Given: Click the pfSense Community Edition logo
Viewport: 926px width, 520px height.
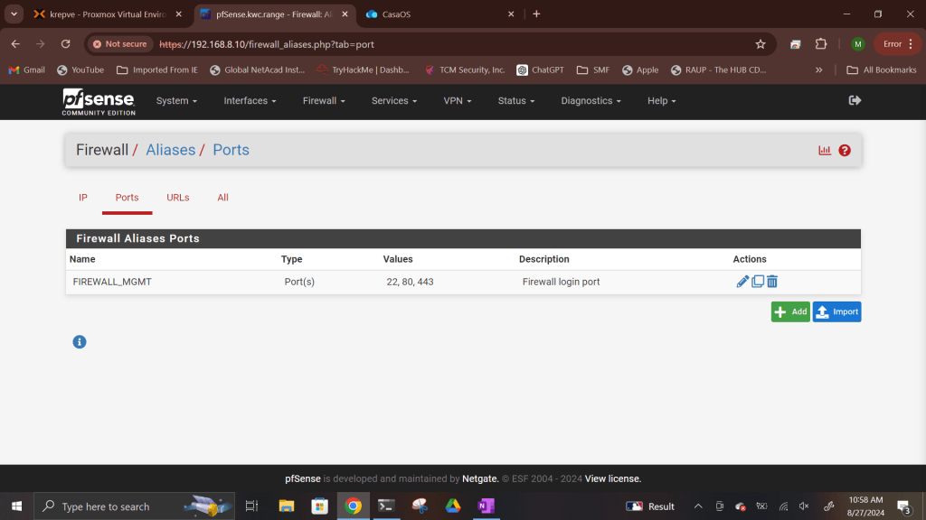Looking at the screenshot, I should 99,101.
